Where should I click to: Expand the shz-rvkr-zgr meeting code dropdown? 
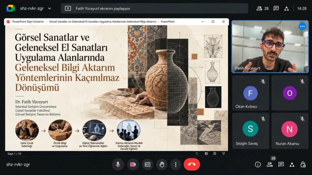pyautogui.click(x=50, y=9)
